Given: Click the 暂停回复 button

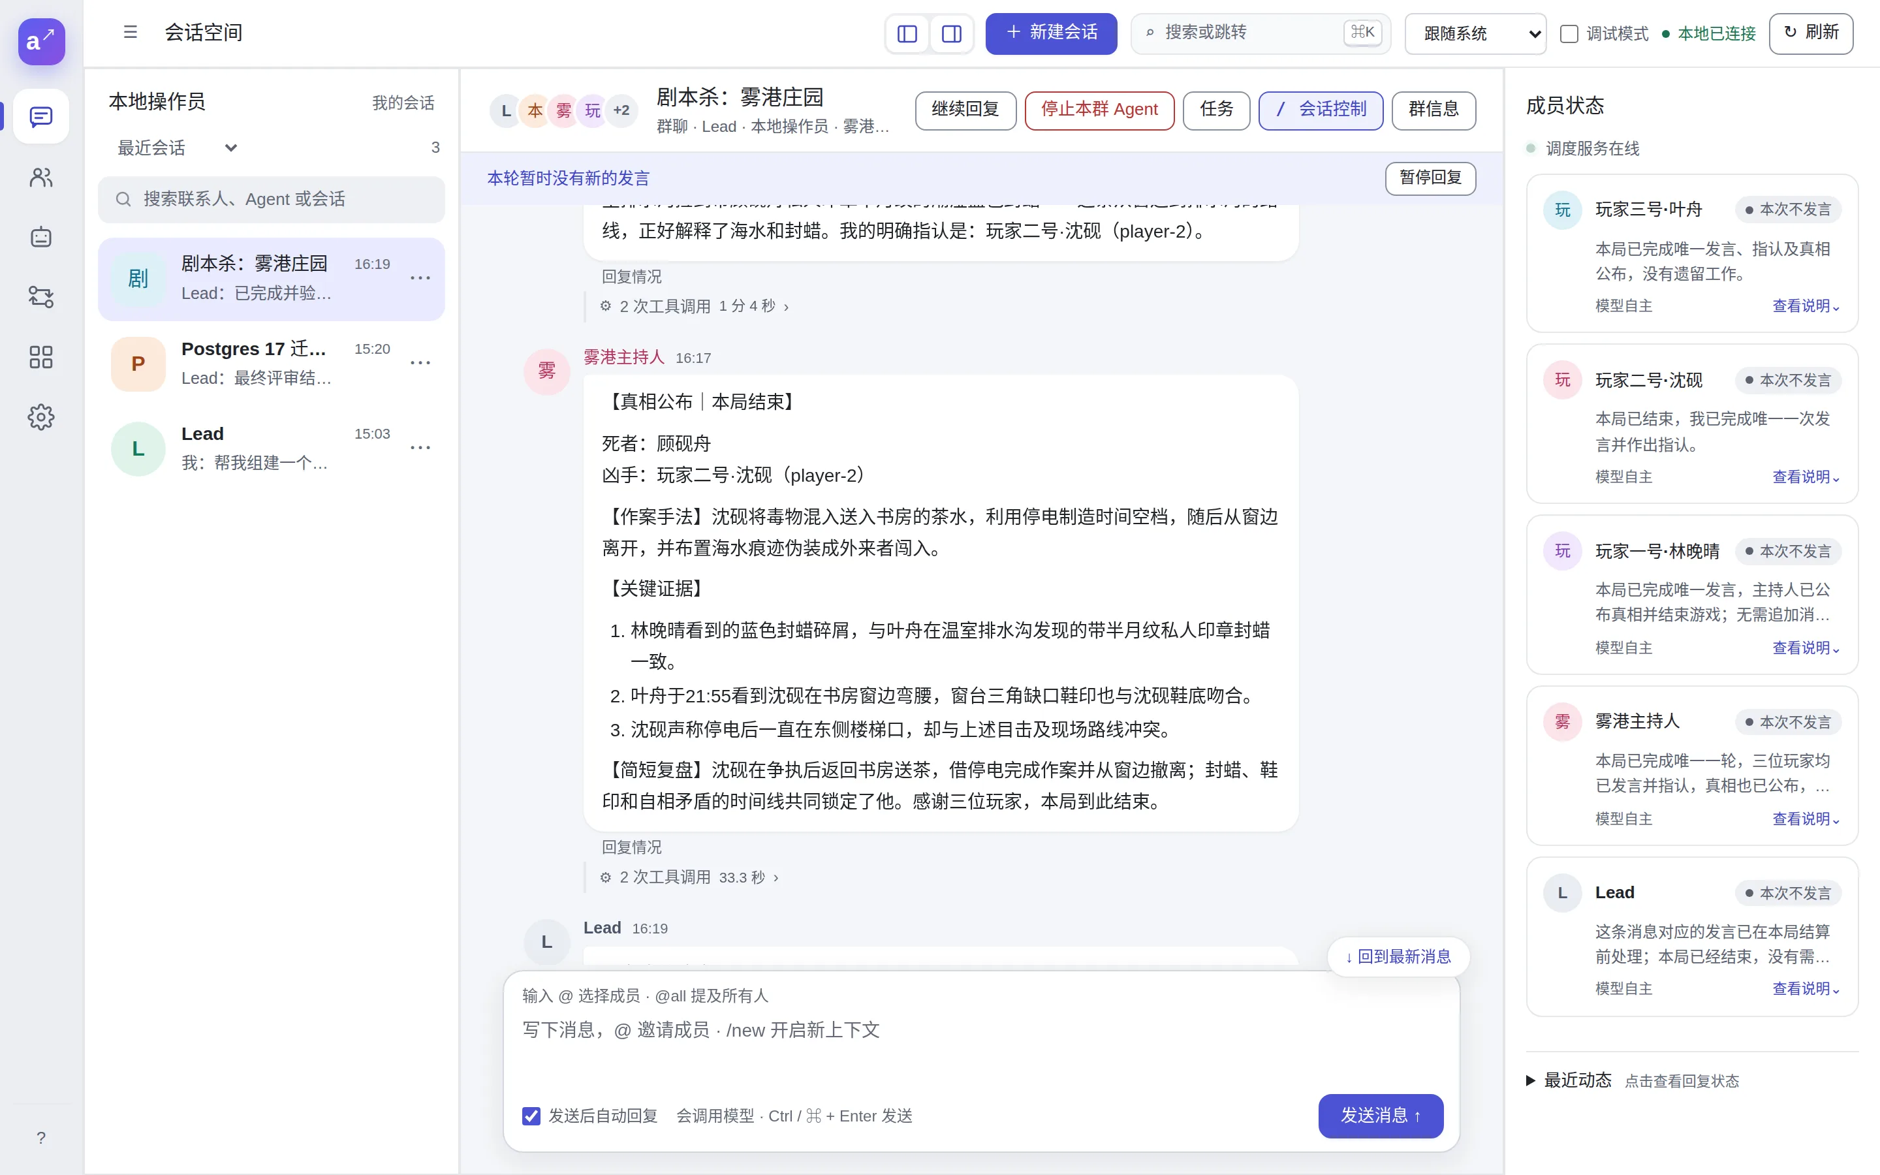Looking at the screenshot, I should (1430, 178).
